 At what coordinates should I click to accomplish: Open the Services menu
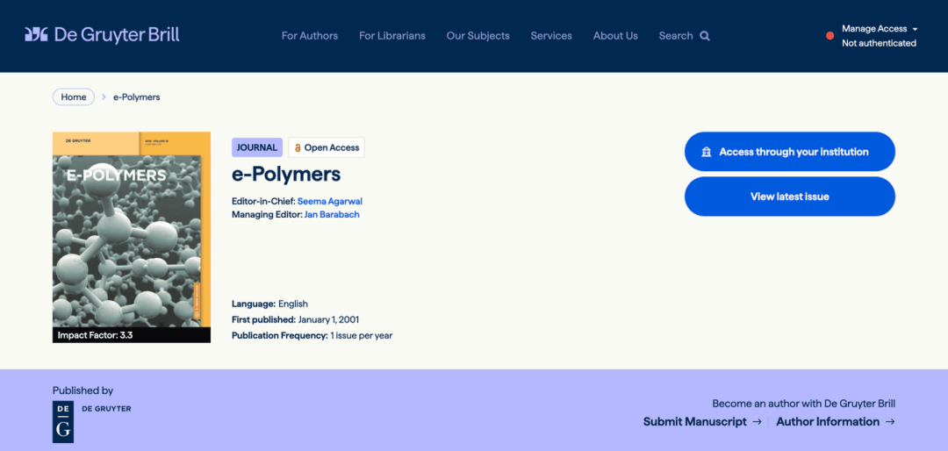tap(551, 36)
